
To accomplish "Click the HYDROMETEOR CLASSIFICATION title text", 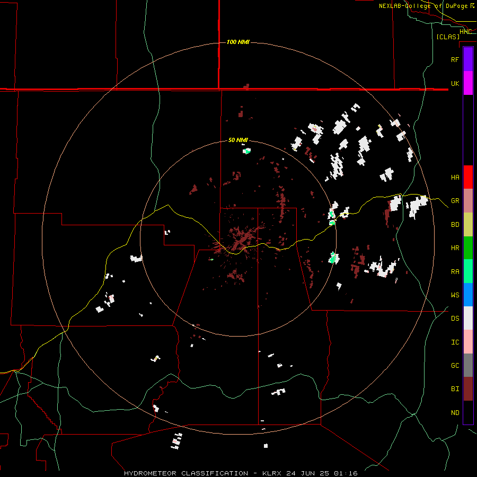I will click(186, 473).
